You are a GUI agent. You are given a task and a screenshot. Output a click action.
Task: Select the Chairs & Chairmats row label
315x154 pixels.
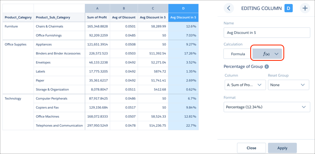[59, 26]
